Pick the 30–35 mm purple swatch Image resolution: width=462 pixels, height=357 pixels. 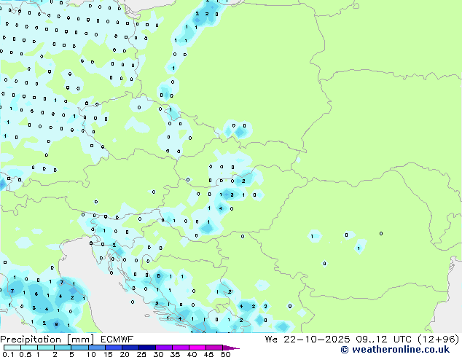164,348
